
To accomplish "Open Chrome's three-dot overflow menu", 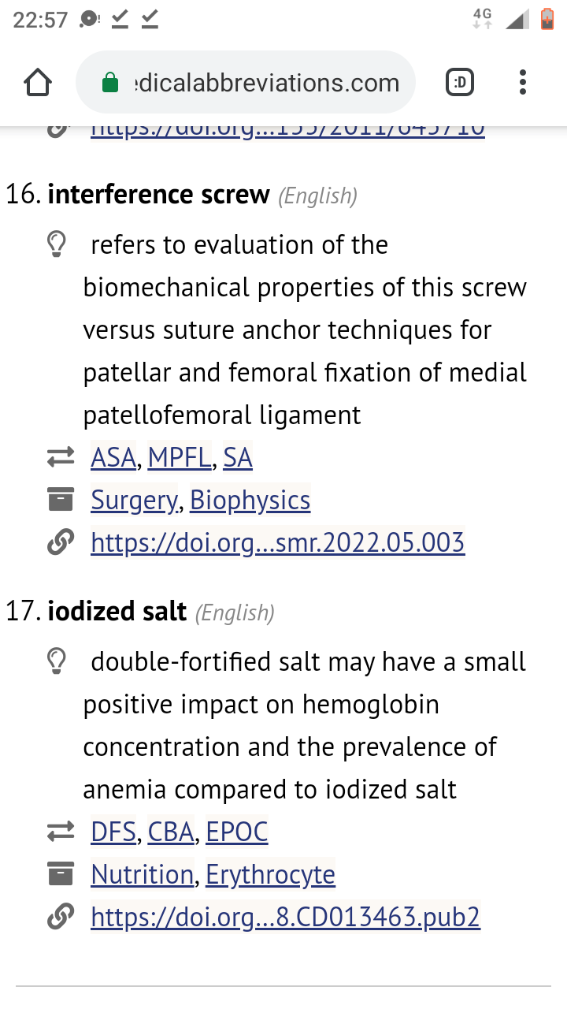I will (x=523, y=82).
